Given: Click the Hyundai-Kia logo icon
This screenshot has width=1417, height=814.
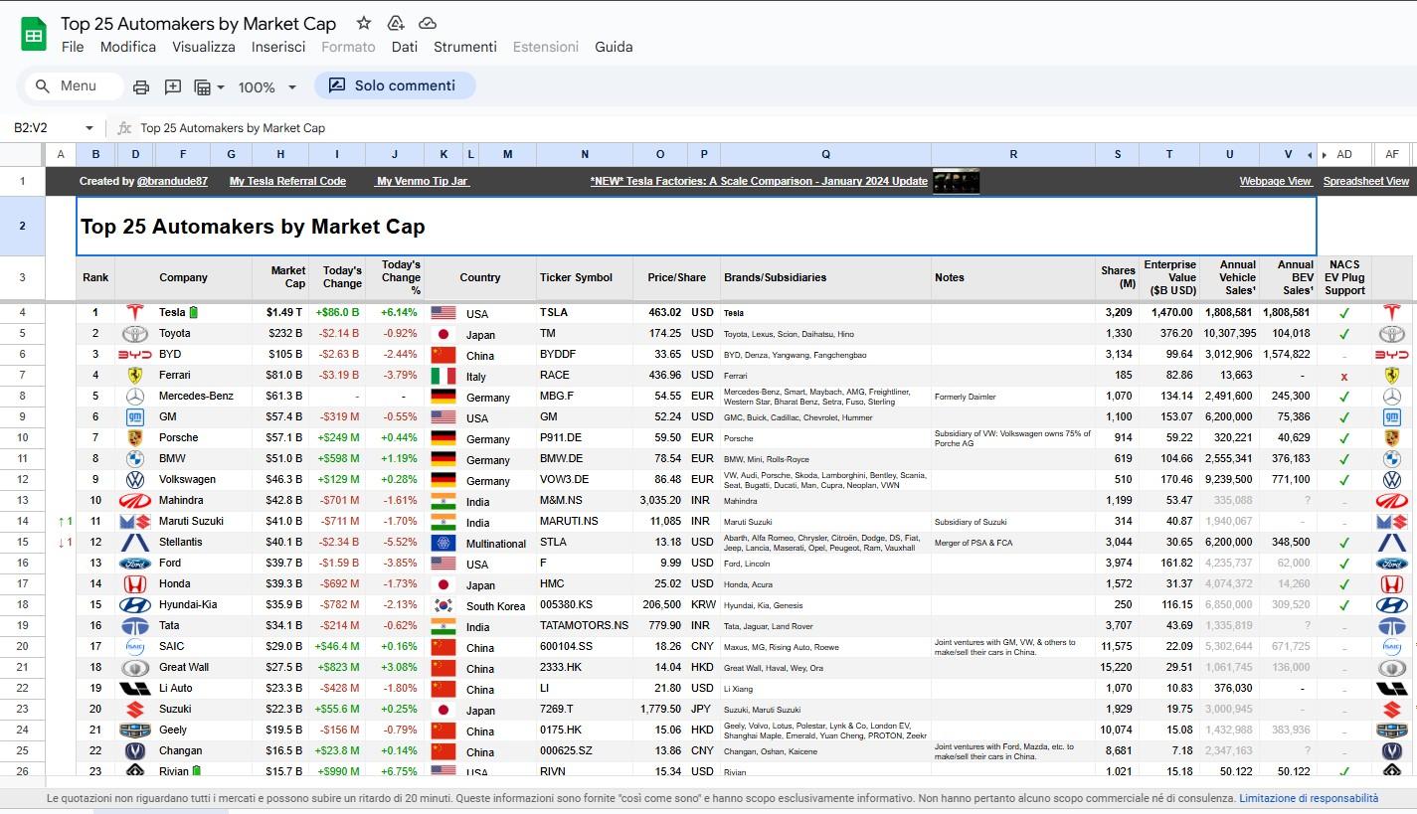Looking at the screenshot, I should click(134, 604).
